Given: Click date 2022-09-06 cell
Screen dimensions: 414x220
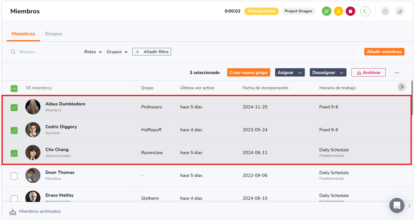Looking at the screenshot, I should point(255,175).
